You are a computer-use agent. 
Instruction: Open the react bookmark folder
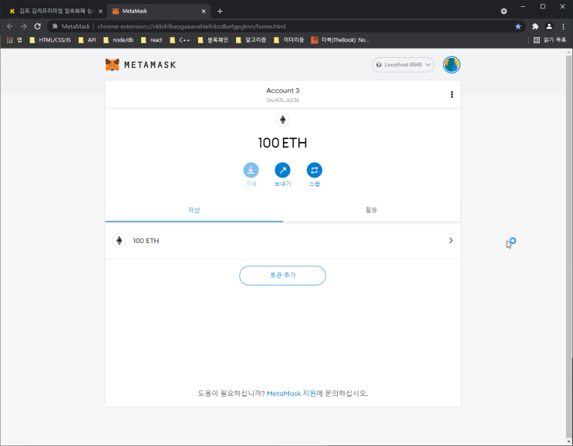coord(152,40)
